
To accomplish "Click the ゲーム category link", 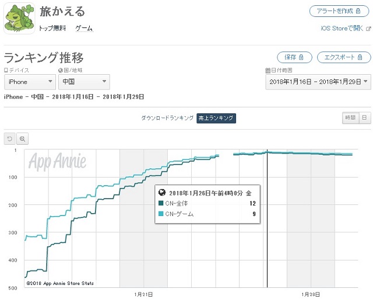I will (84, 28).
